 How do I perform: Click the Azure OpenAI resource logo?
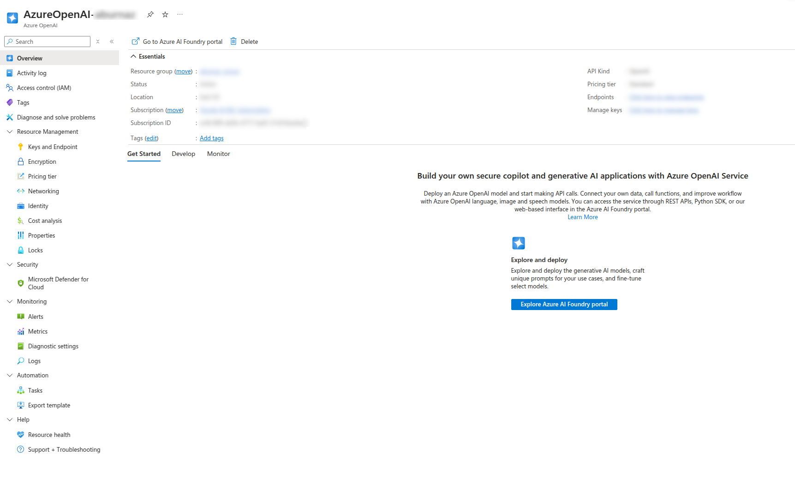(12, 18)
